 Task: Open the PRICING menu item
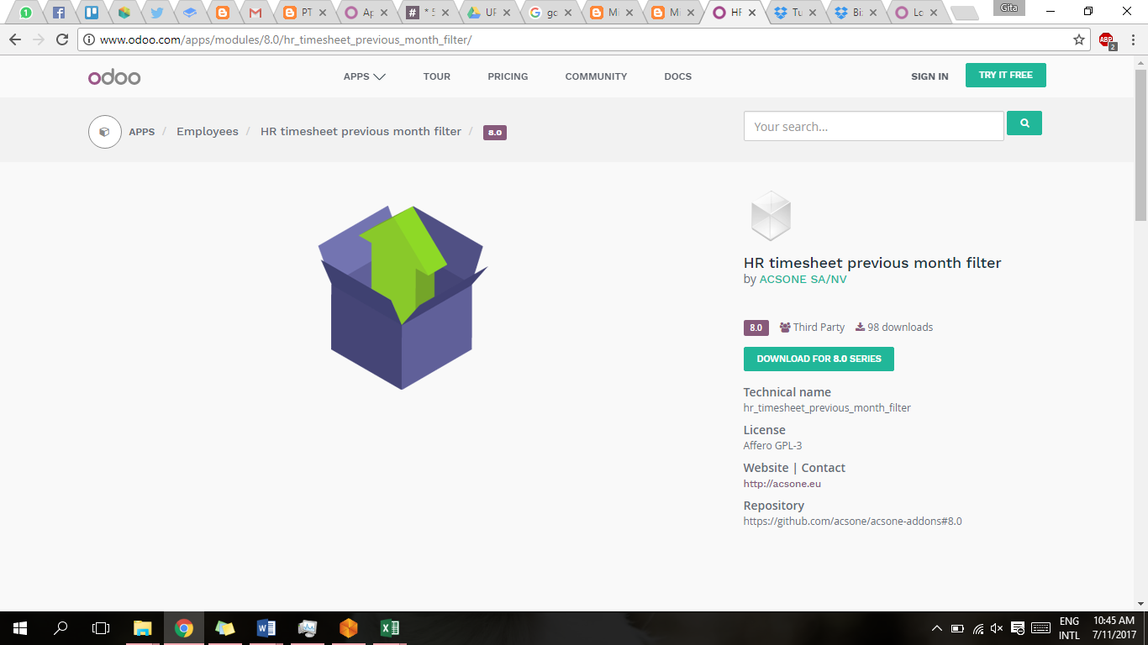coord(508,76)
